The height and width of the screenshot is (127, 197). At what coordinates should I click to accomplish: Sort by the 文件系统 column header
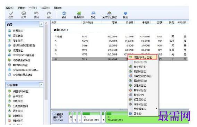point(92,23)
